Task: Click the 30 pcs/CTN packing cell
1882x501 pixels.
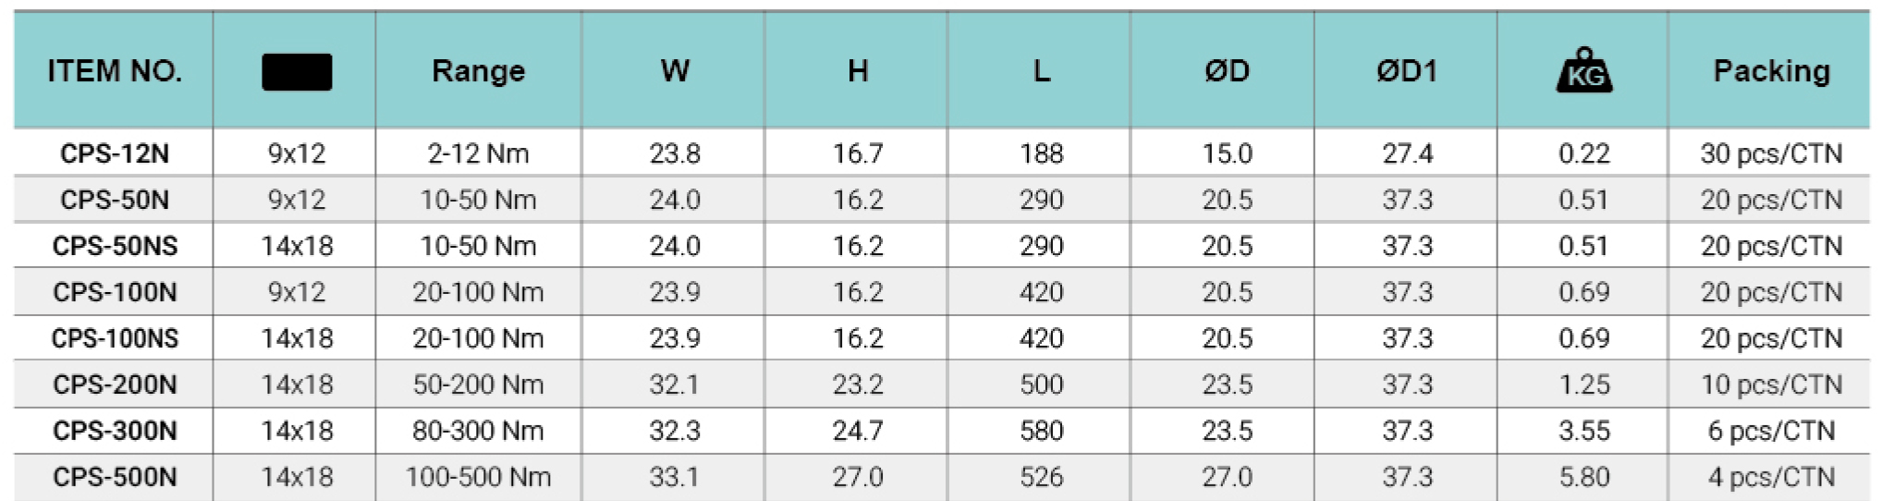Action: point(1771,153)
